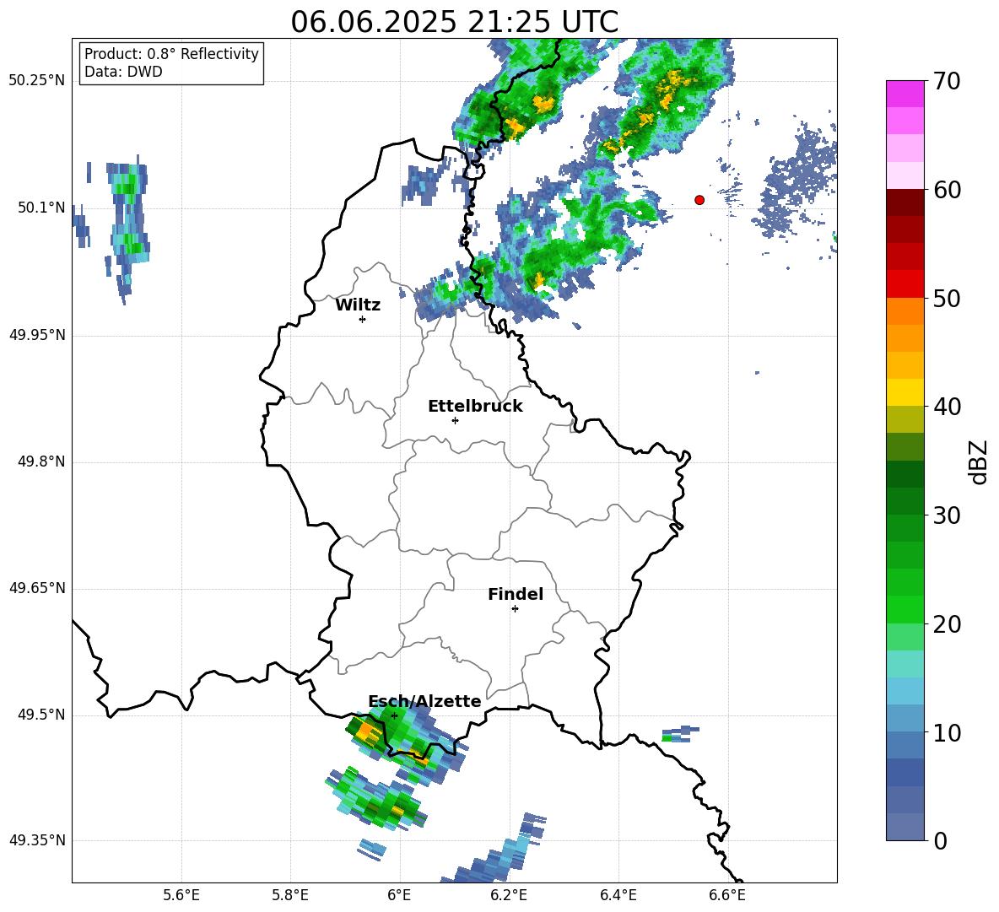Click the 0 value on the colorbar
Viewport: 999px width, 912px height.
pos(941,840)
